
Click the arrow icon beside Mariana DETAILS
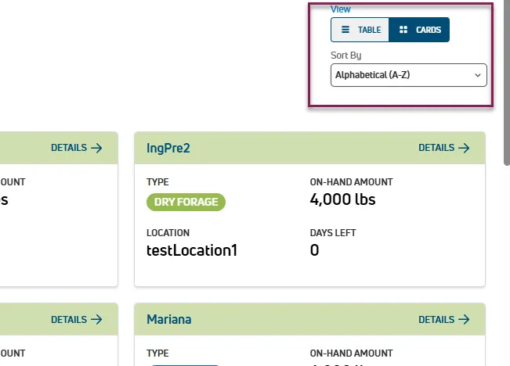(464, 320)
